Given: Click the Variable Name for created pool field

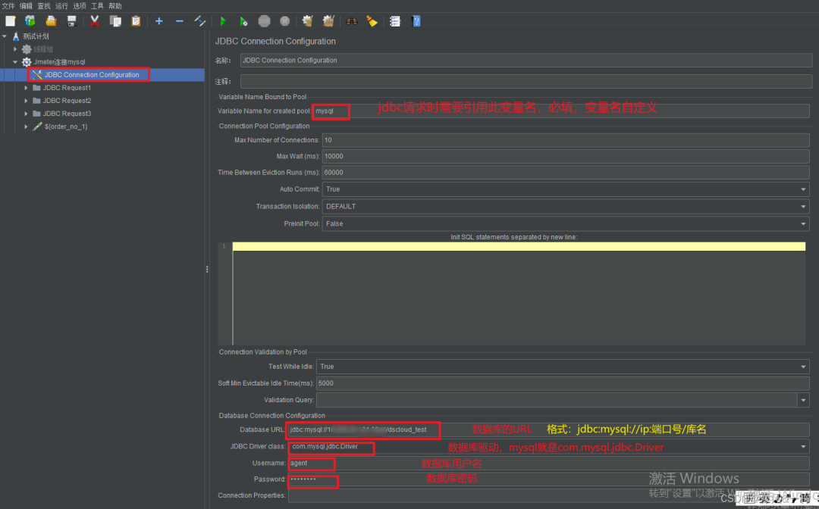Looking at the screenshot, I should (x=330, y=111).
